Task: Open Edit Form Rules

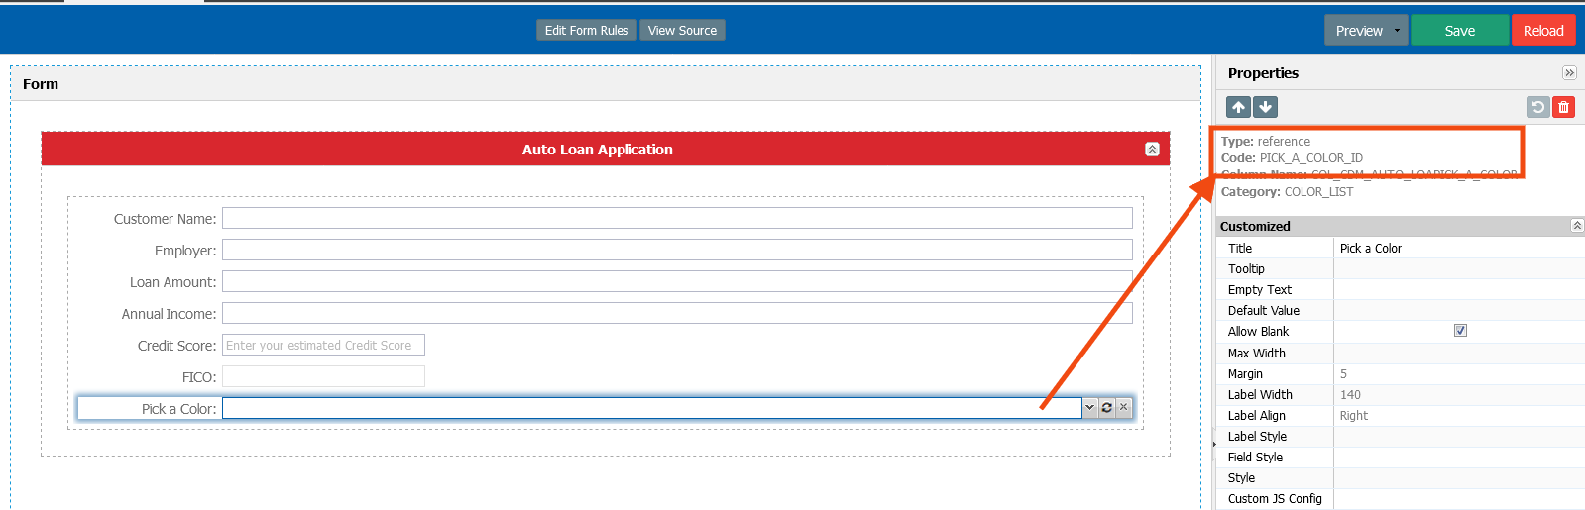Action: (x=587, y=31)
